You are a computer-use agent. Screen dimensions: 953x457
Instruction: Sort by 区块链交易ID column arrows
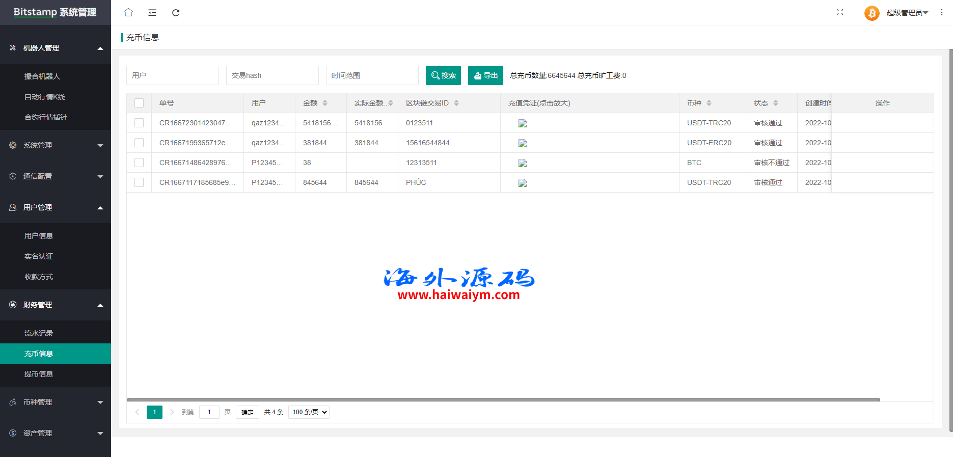coord(456,103)
